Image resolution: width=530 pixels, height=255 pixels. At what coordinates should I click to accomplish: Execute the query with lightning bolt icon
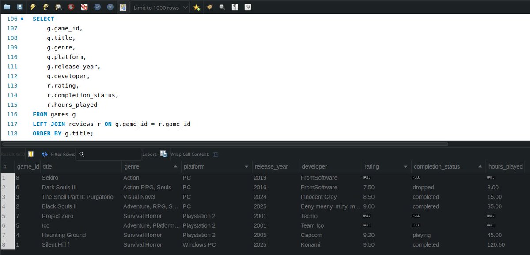click(x=33, y=7)
